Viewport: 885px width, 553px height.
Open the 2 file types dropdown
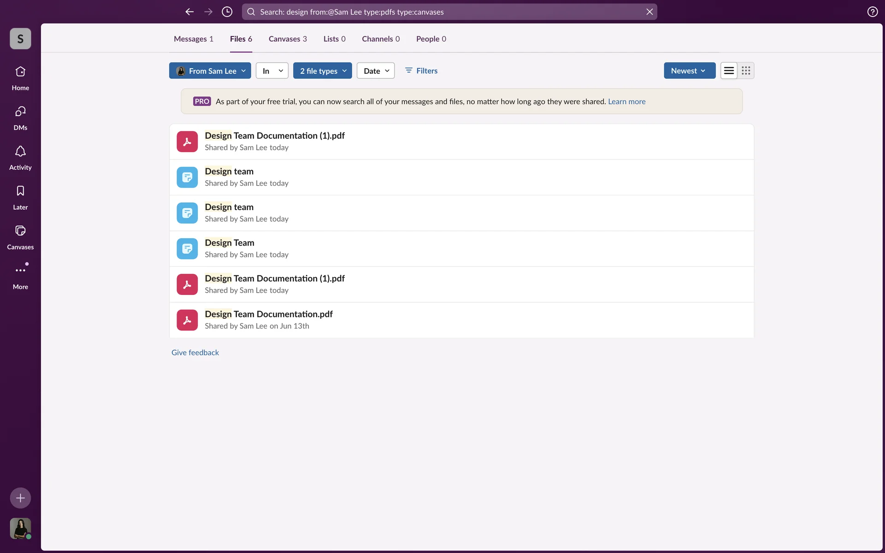click(323, 71)
